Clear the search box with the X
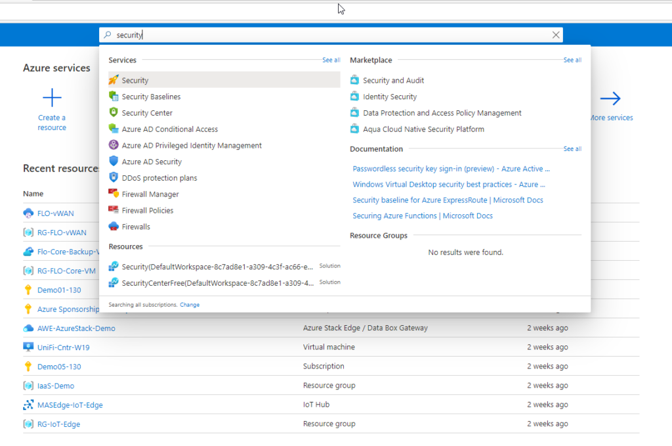Screen dimensions: 672x446 click(556, 35)
